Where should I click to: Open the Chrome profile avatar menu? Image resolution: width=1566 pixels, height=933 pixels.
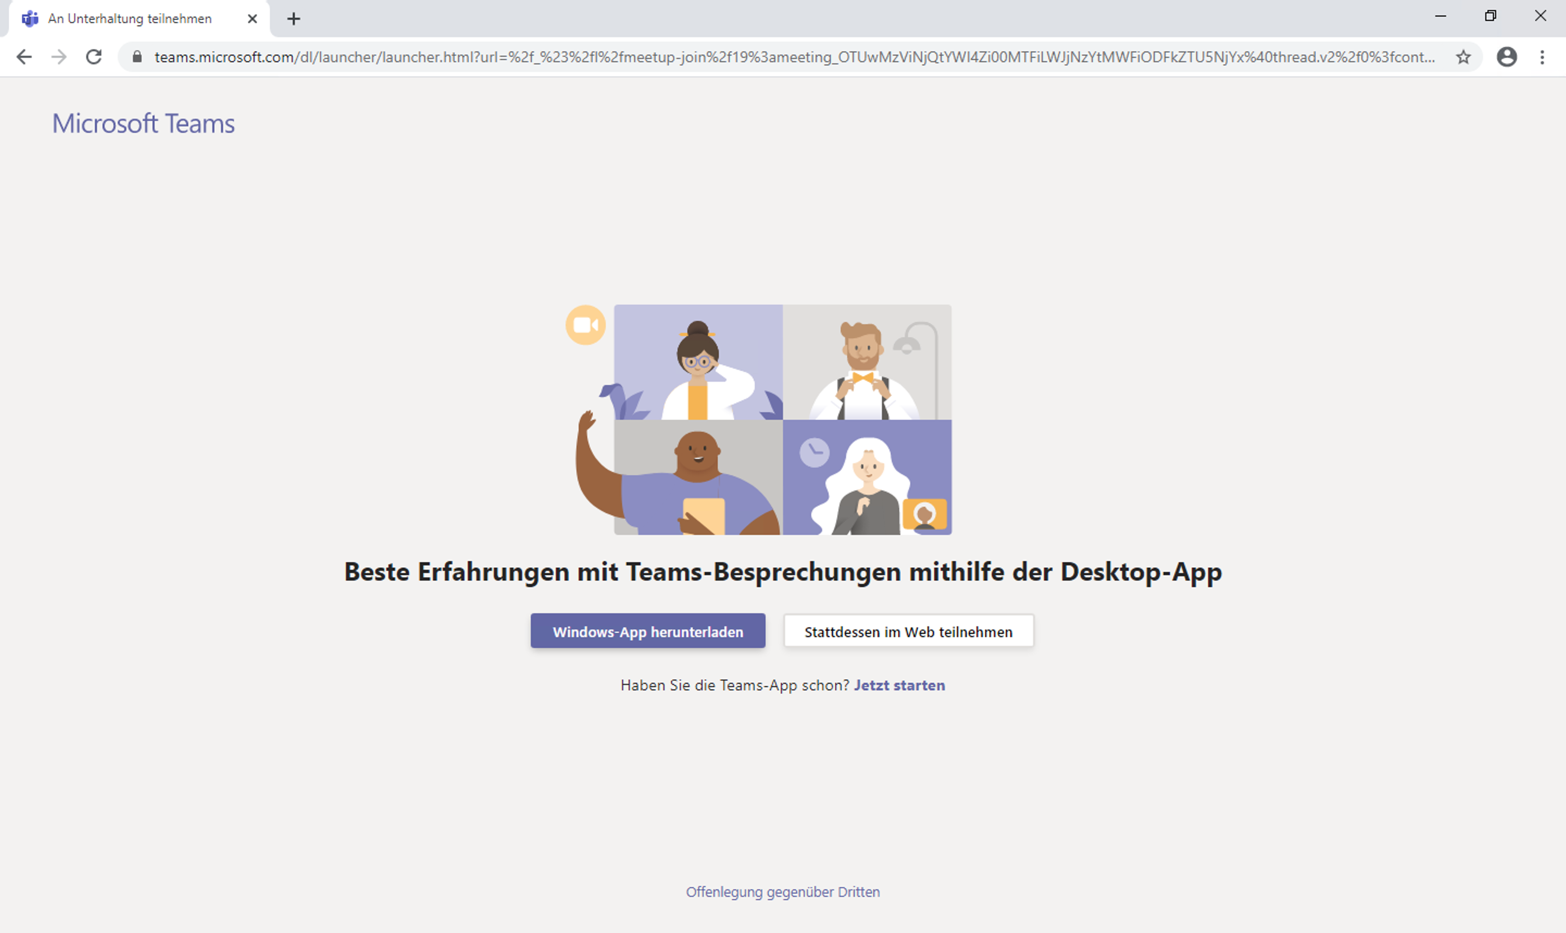[x=1507, y=57]
